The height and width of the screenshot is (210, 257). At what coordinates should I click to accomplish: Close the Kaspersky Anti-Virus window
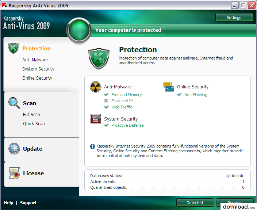click(252, 5)
